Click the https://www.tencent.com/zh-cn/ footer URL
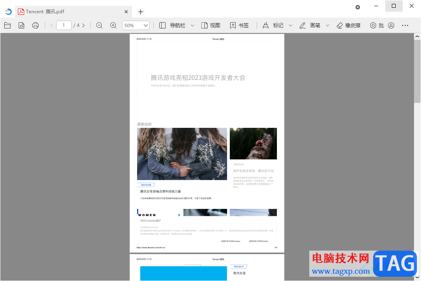 151,248
